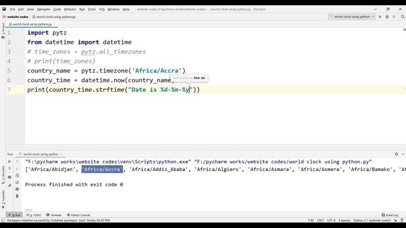Run the script with the toolbar Run button
Viewport: 406px width, 228px height.
(380, 17)
